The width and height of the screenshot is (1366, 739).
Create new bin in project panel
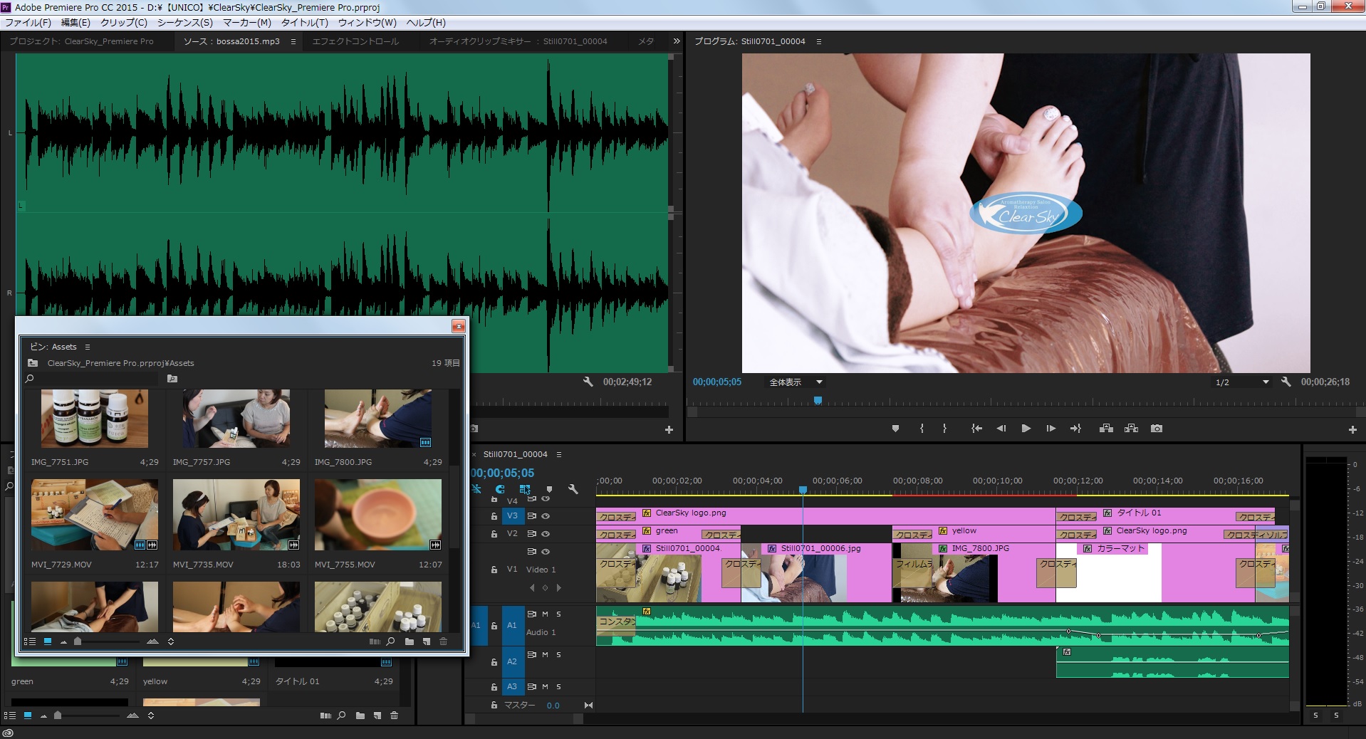tap(360, 716)
